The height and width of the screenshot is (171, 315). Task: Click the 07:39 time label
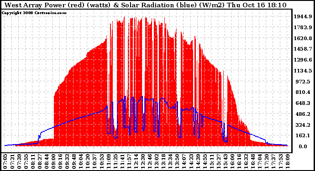pyautogui.click(x=19, y=161)
